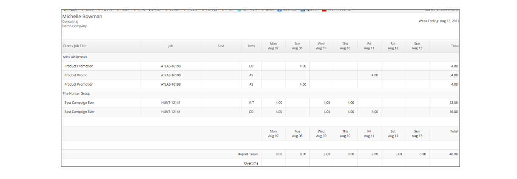The width and height of the screenshot is (517, 179).
Task: Click the Overtime row label
Action: (251, 163)
